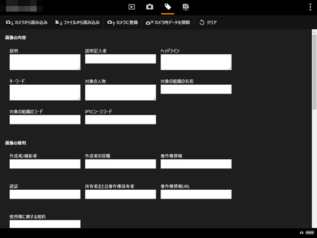
Task: Click ファイルから読み込み to load from file
Action: [77, 23]
